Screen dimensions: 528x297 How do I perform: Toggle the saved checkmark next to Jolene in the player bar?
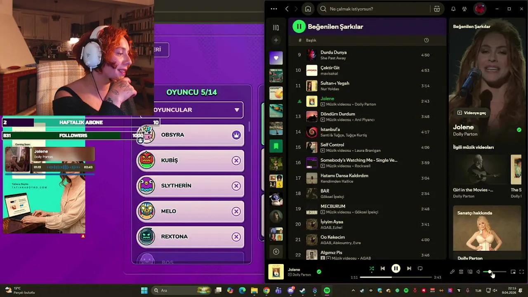pos(319,271)
